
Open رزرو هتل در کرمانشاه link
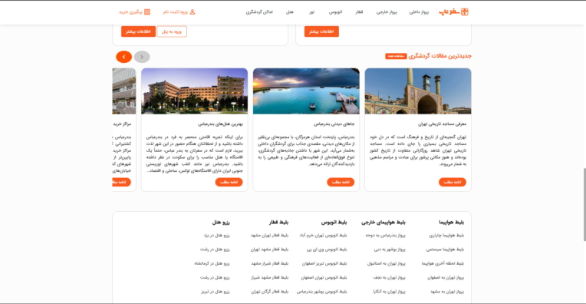click(212, 263)
